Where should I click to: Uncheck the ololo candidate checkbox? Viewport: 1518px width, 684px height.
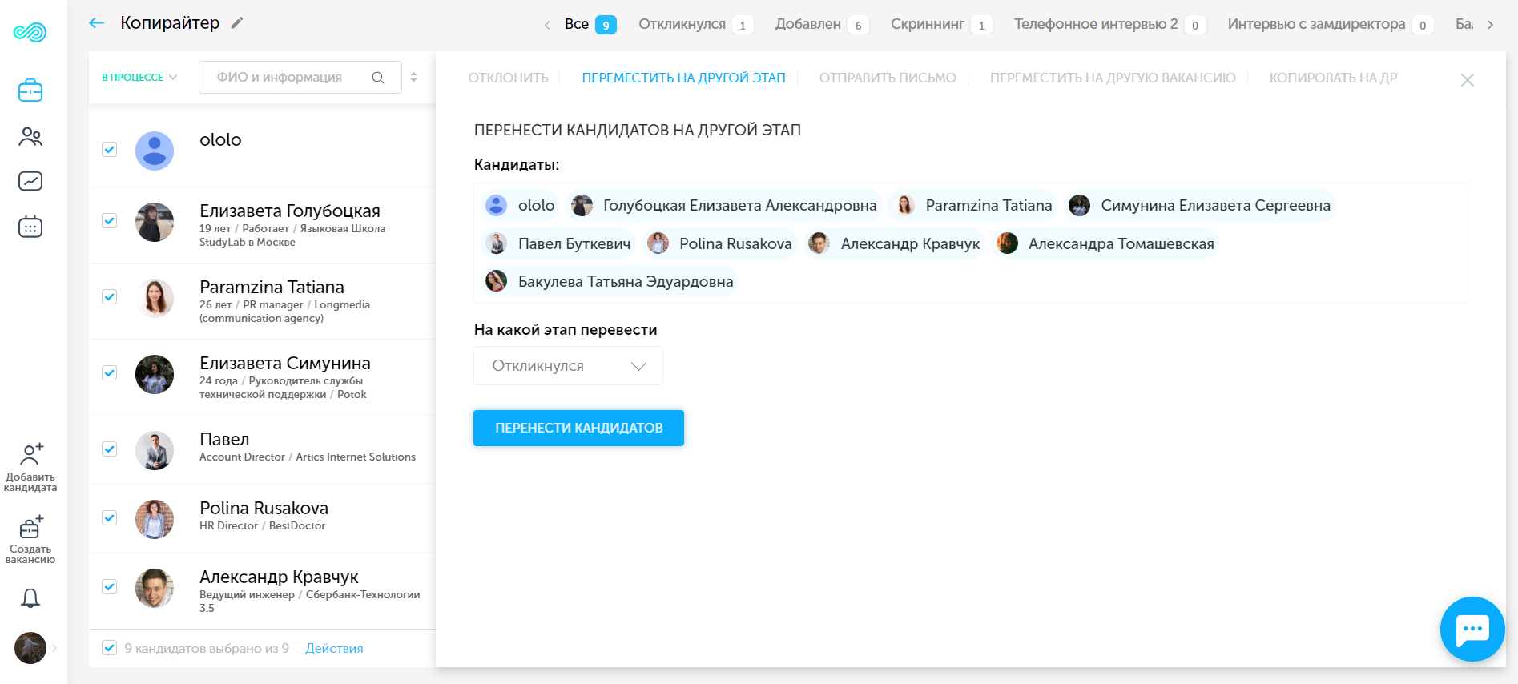[110, 150]
